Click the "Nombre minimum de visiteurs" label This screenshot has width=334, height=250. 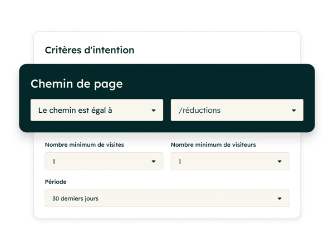click(x=213, y=145)
